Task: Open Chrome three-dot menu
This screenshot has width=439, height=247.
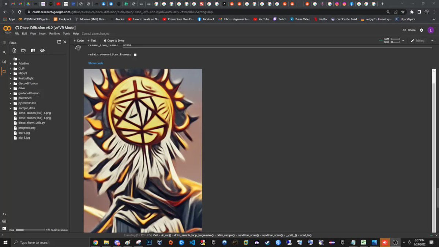Action: pyautogui.click(x=435, y=12)
